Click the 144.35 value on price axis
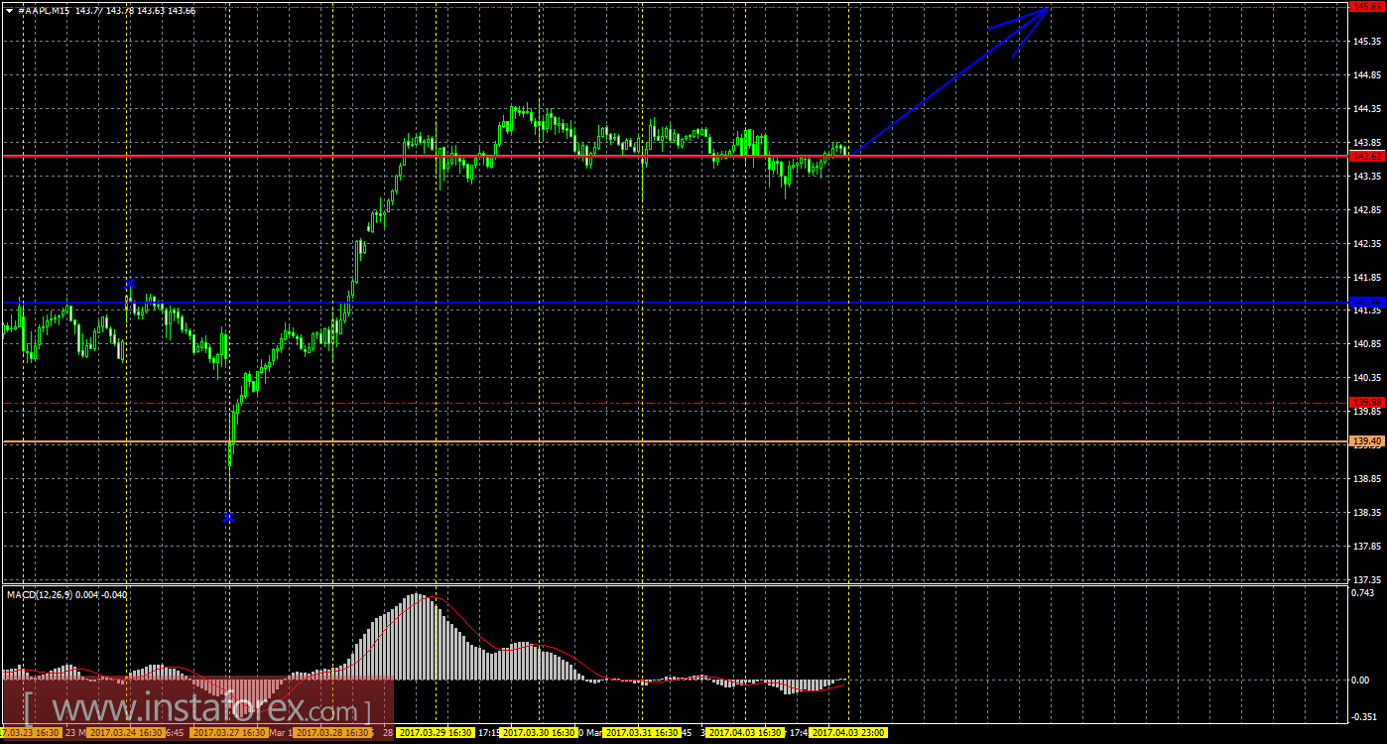1387x744 pixels. click(1368, 108)
